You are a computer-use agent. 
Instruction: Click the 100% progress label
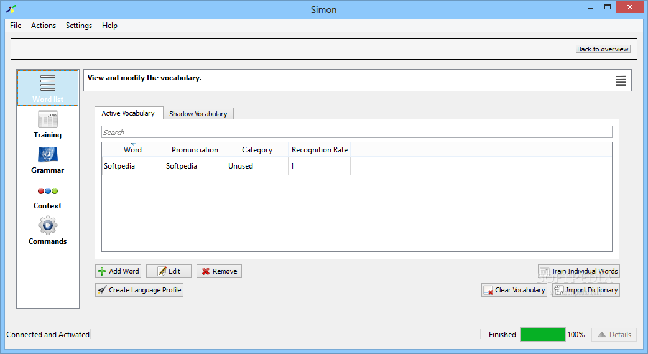pyautogui.click(x=576, y=335)
